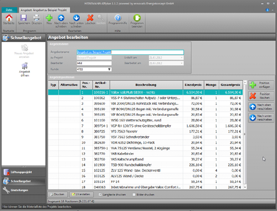This screenshot has height=211, width=277.
Task: Delete with red X Löschen icon
Action: 90,19
